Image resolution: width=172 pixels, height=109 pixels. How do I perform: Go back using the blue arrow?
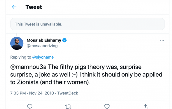tap(14, 7)
